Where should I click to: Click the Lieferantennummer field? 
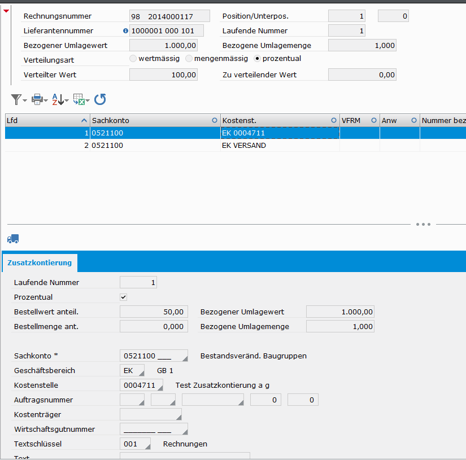click(167, 30)
